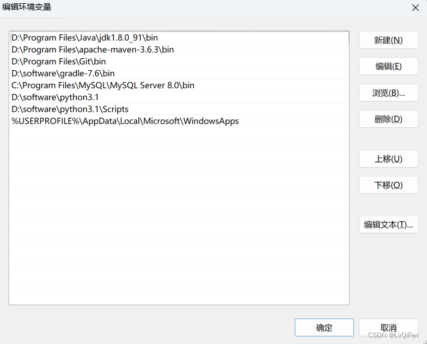Viewport: 427px width, 344px height.
Task: Select the MySQL Server 8.0\bin entry
Action: [x=179, y=85]
